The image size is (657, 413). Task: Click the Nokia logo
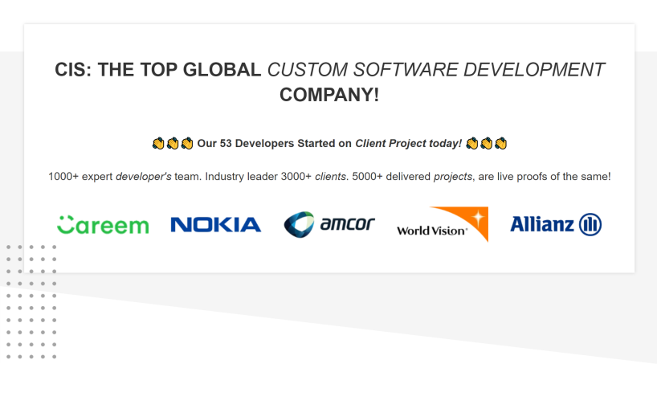[216, 225]
